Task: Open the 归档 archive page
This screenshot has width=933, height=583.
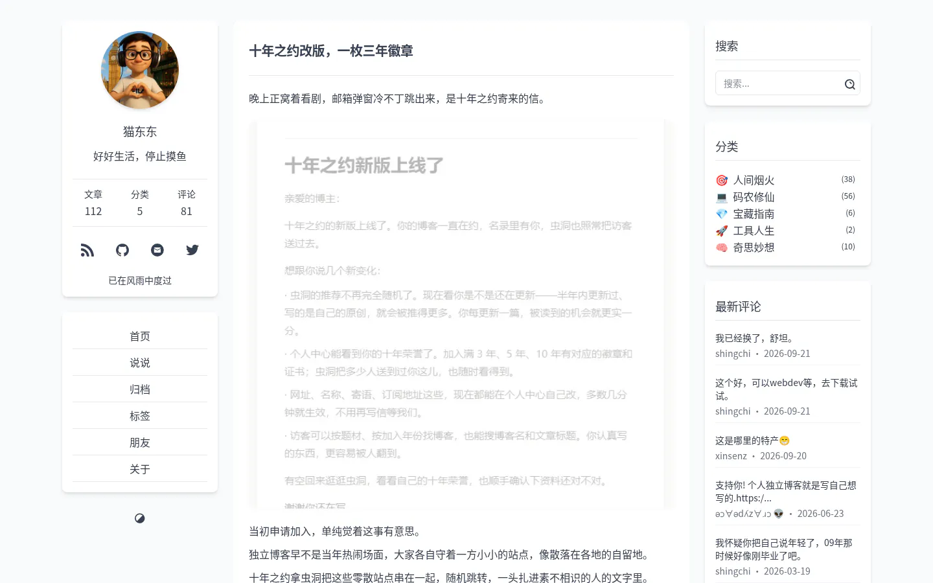Action: click(x=140, y=389)
